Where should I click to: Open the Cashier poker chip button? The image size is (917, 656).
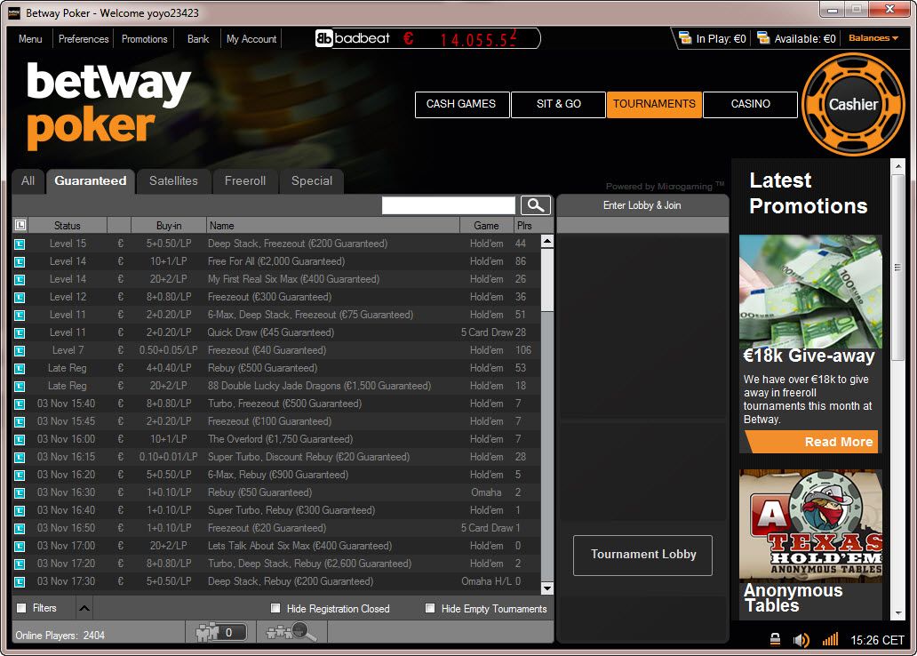click(853, 104)
